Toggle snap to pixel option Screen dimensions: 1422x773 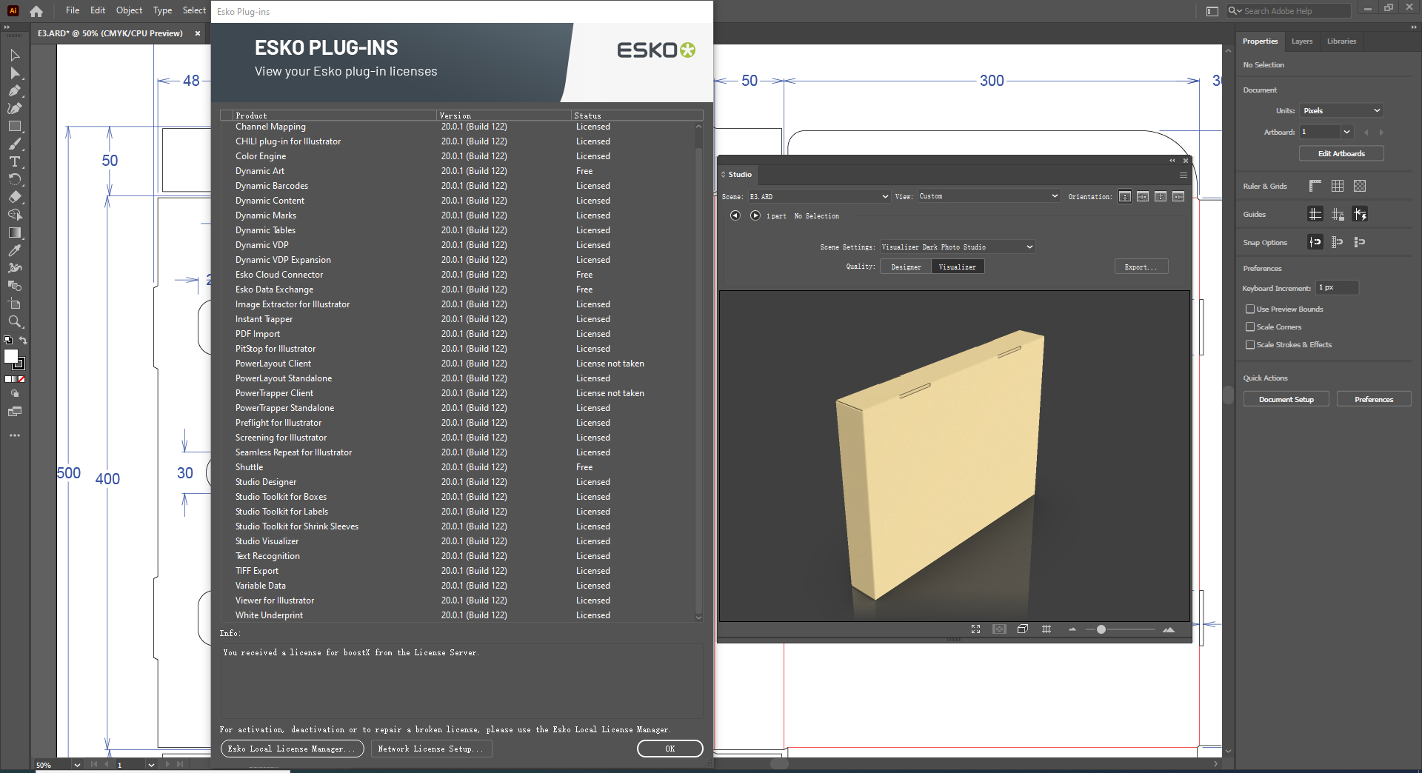(1360, 242)
